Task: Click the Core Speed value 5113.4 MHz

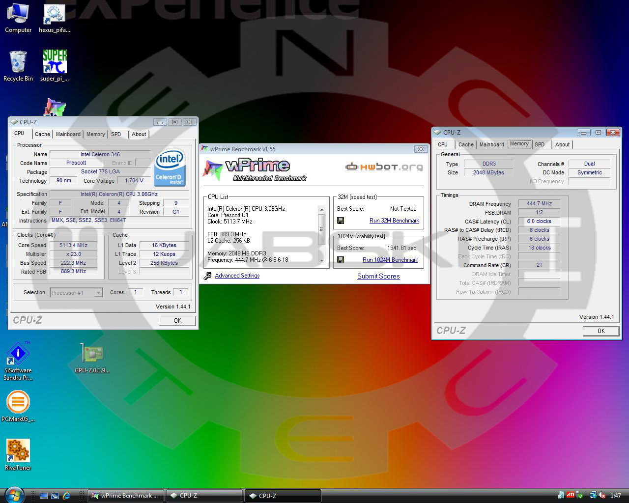Action: click(x=73, y=245)
